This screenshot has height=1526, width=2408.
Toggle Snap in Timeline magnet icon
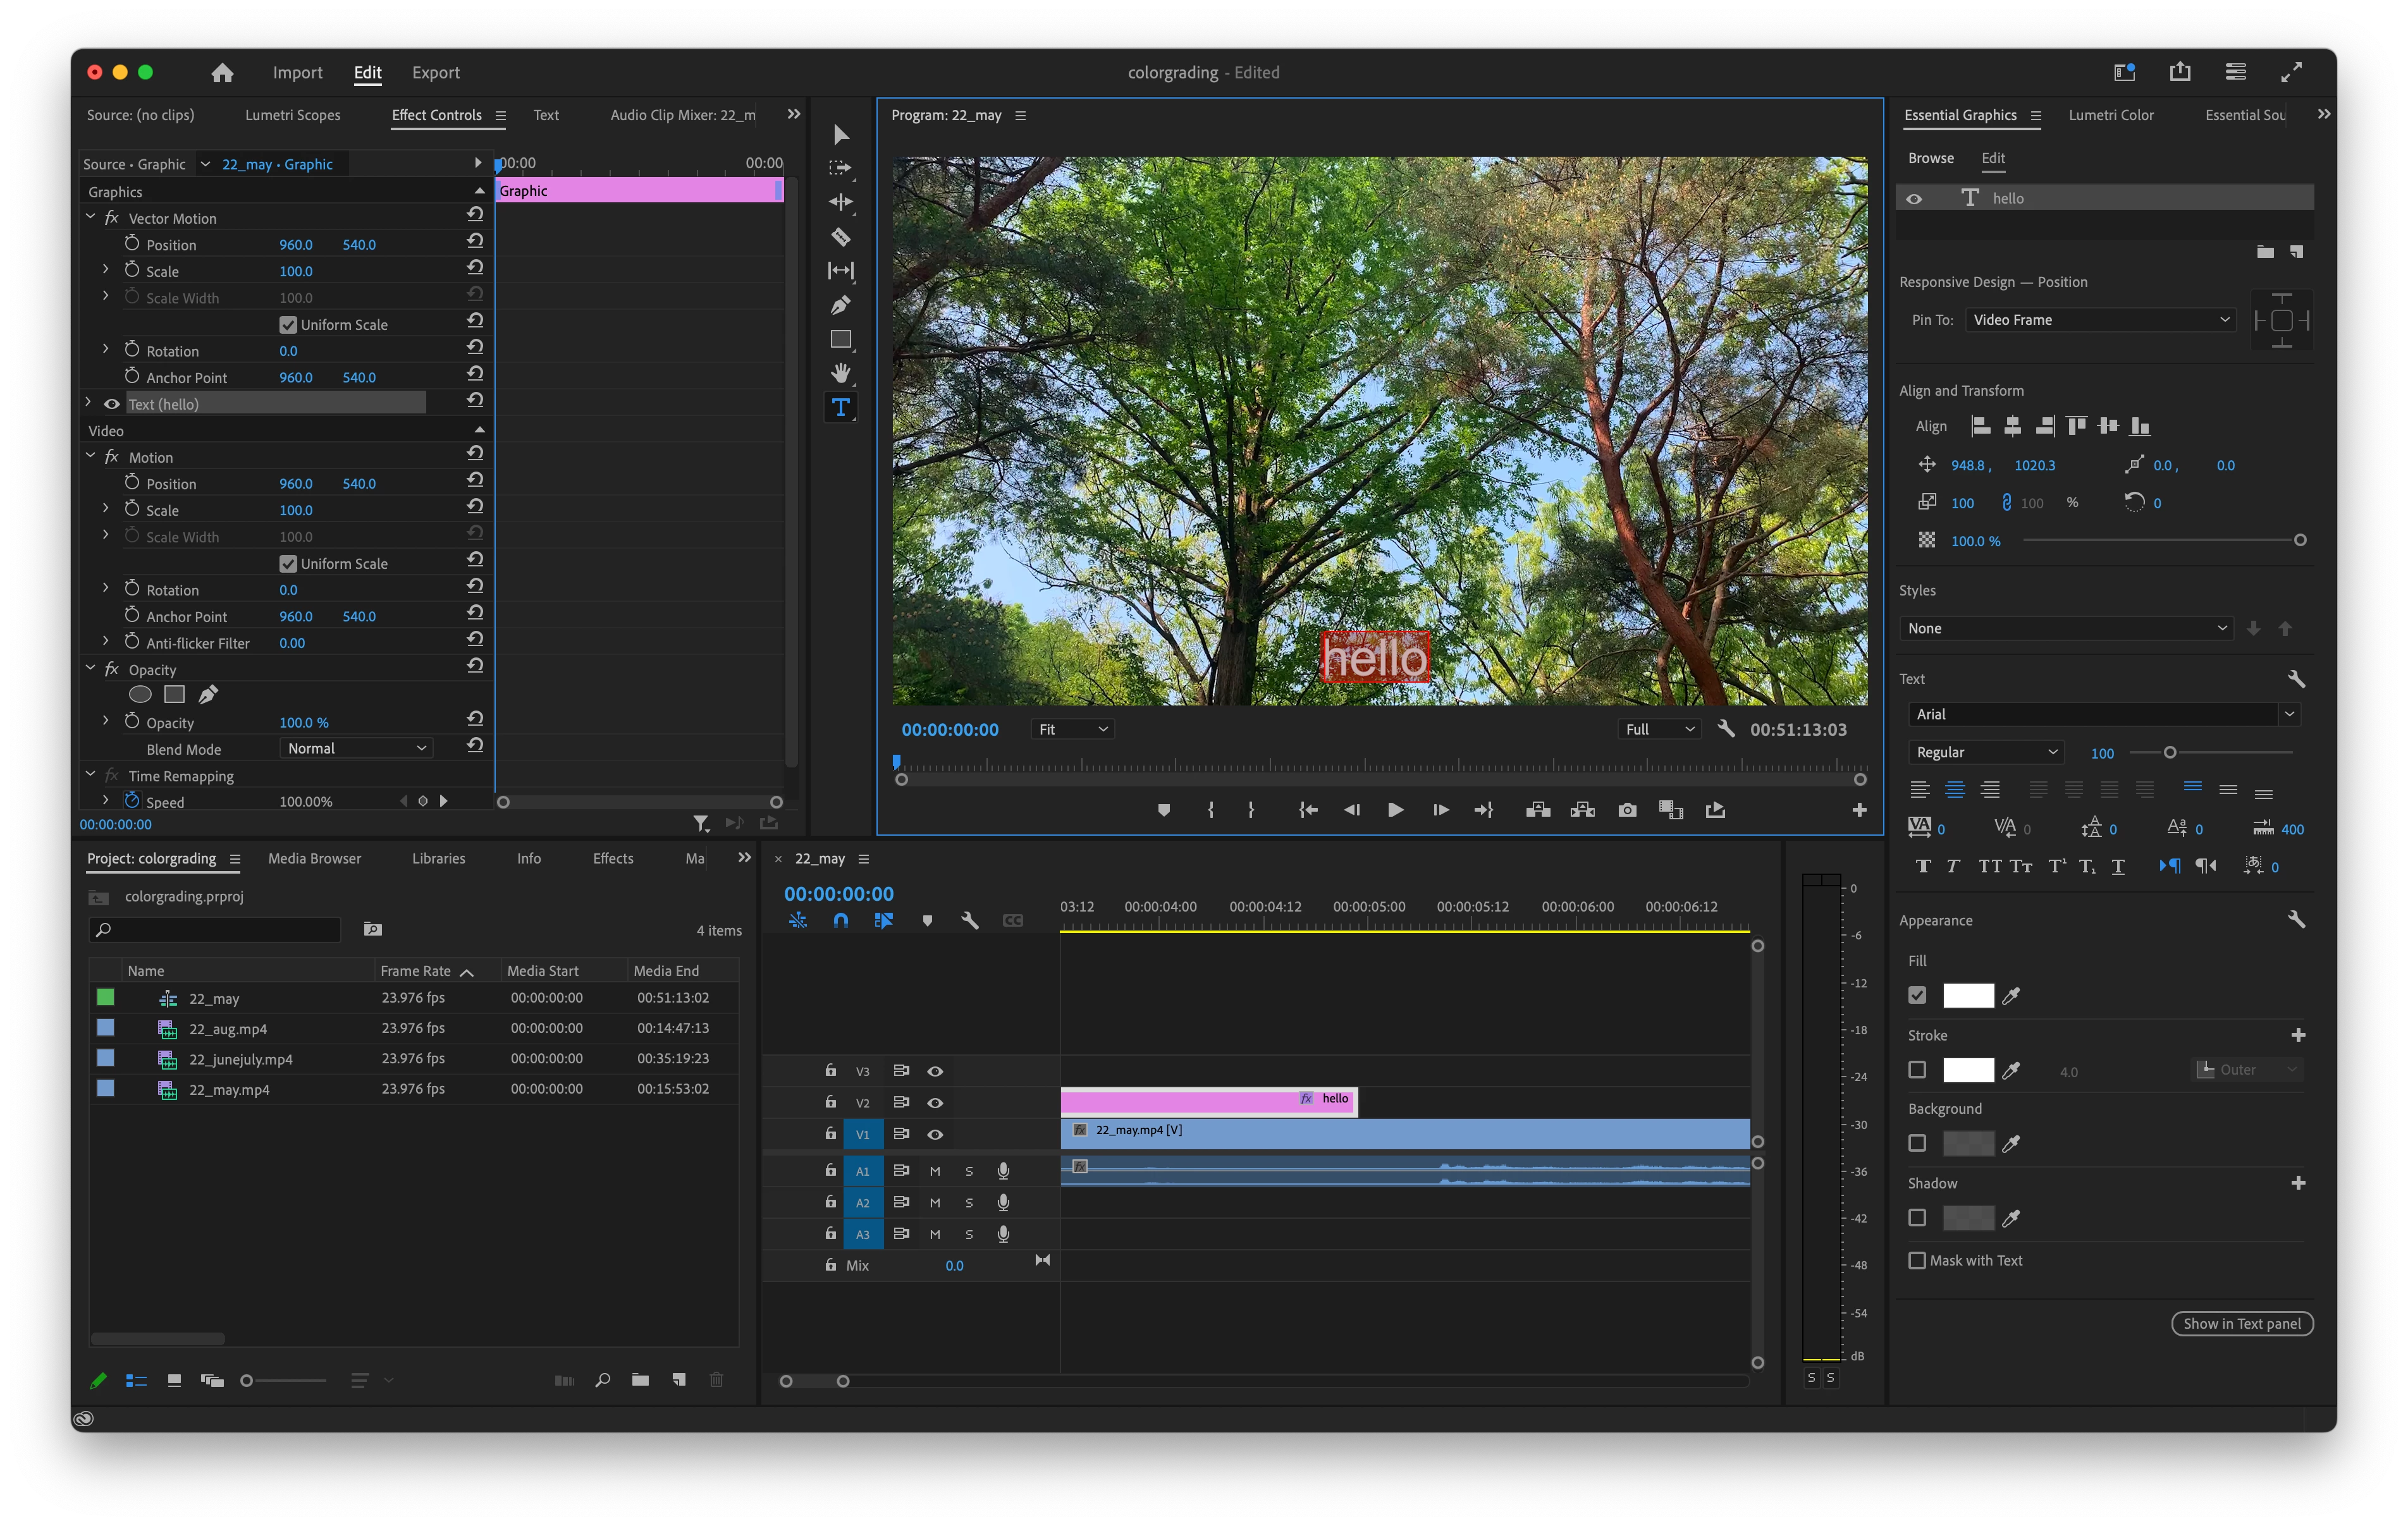click(840, 920)
